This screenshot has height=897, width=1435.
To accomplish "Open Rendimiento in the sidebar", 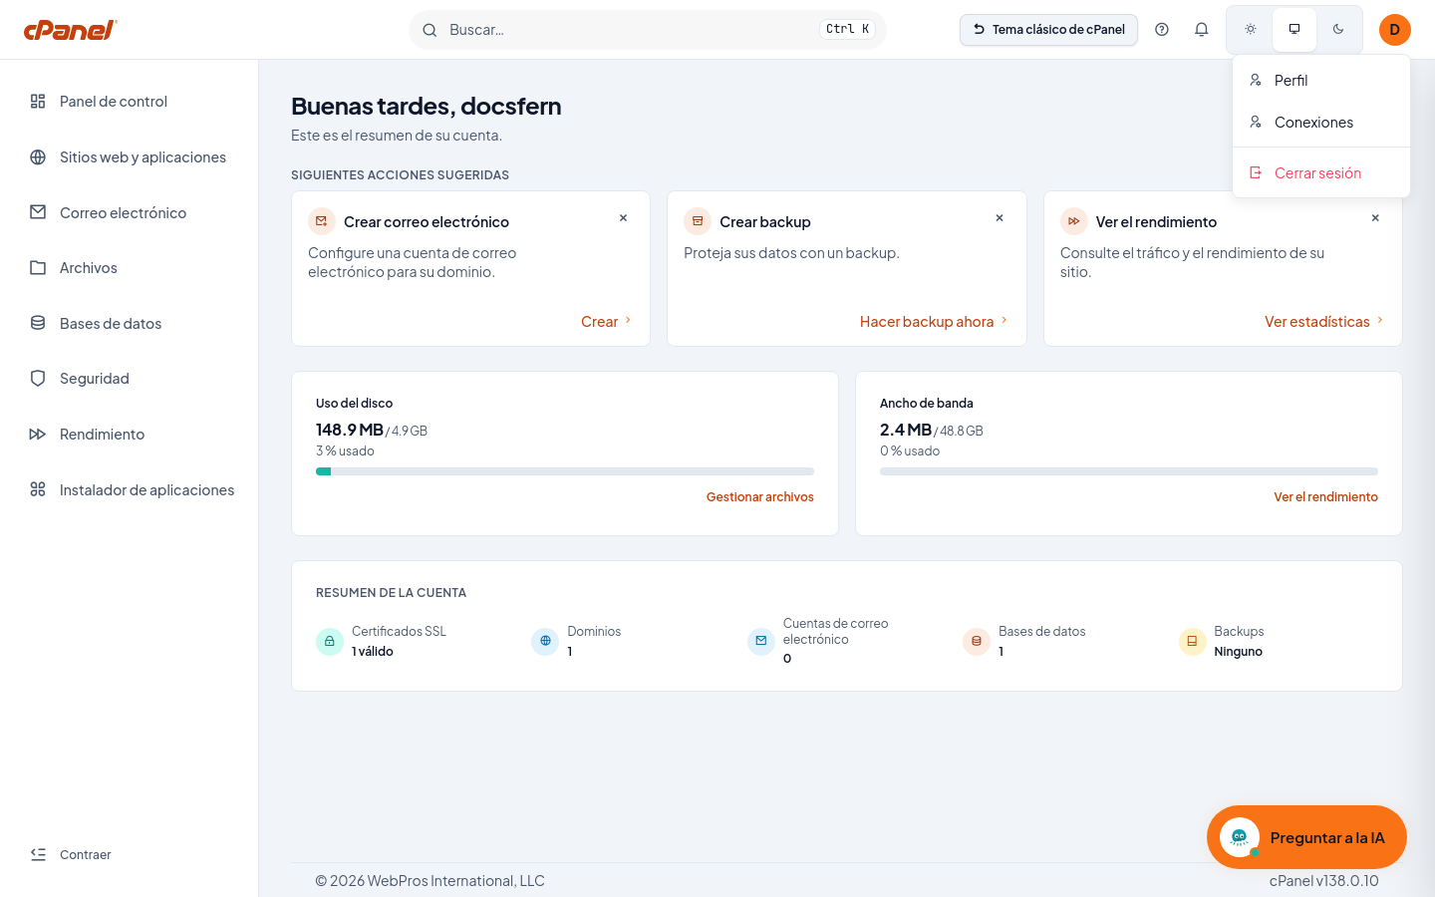I will click(x=130, y=435).
